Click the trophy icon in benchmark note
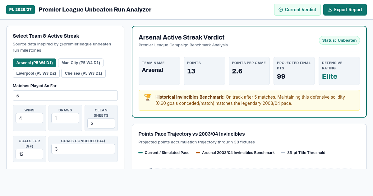 148,97
